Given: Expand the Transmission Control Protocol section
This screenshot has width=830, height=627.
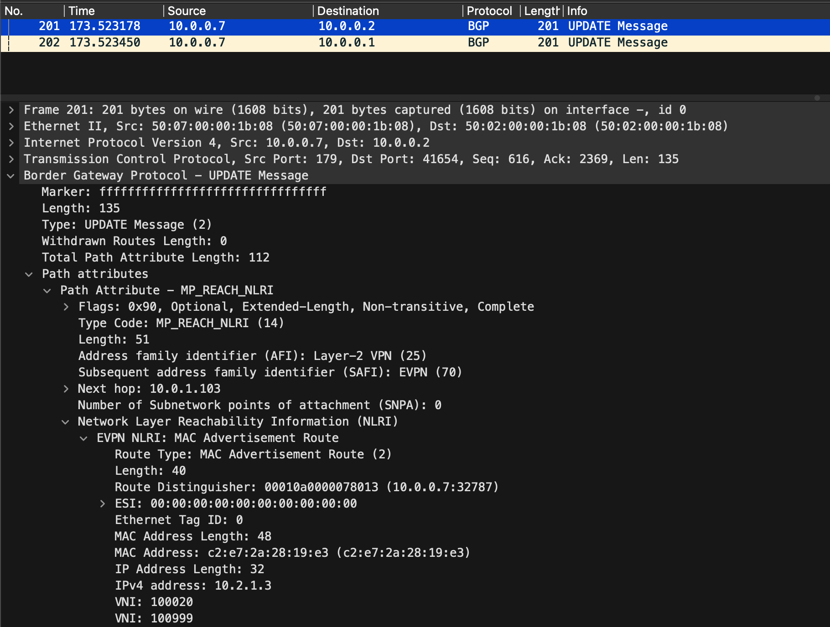Looking at the screenshot, I should 11,159.
